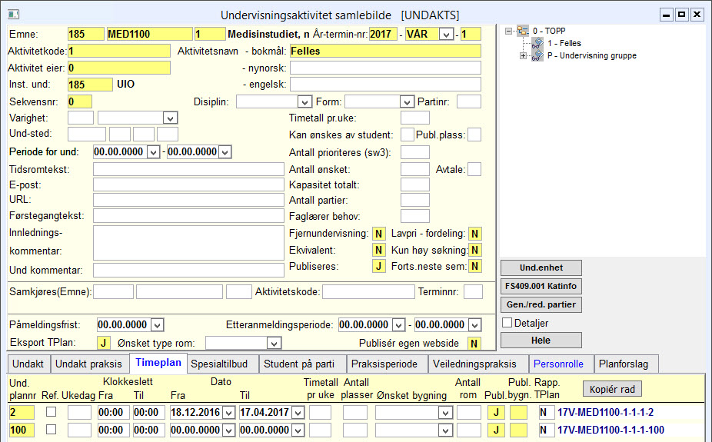Click the window system icon in title bar

click(x=13, y=15)
